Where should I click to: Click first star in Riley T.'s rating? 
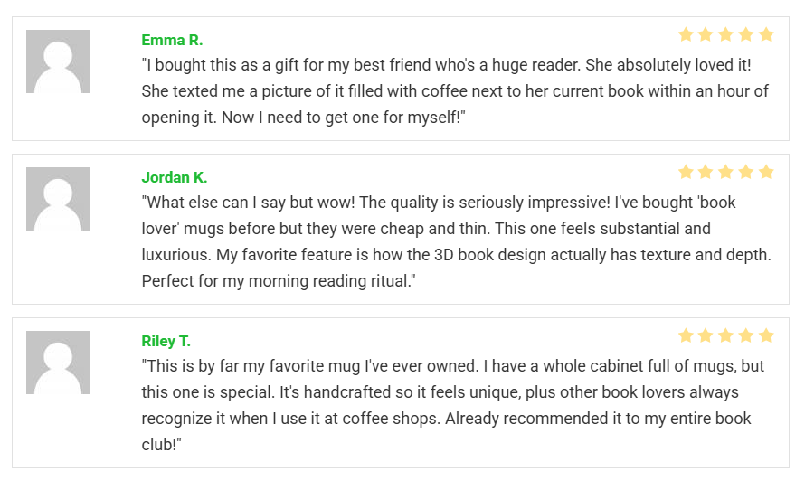coord(686,335)
